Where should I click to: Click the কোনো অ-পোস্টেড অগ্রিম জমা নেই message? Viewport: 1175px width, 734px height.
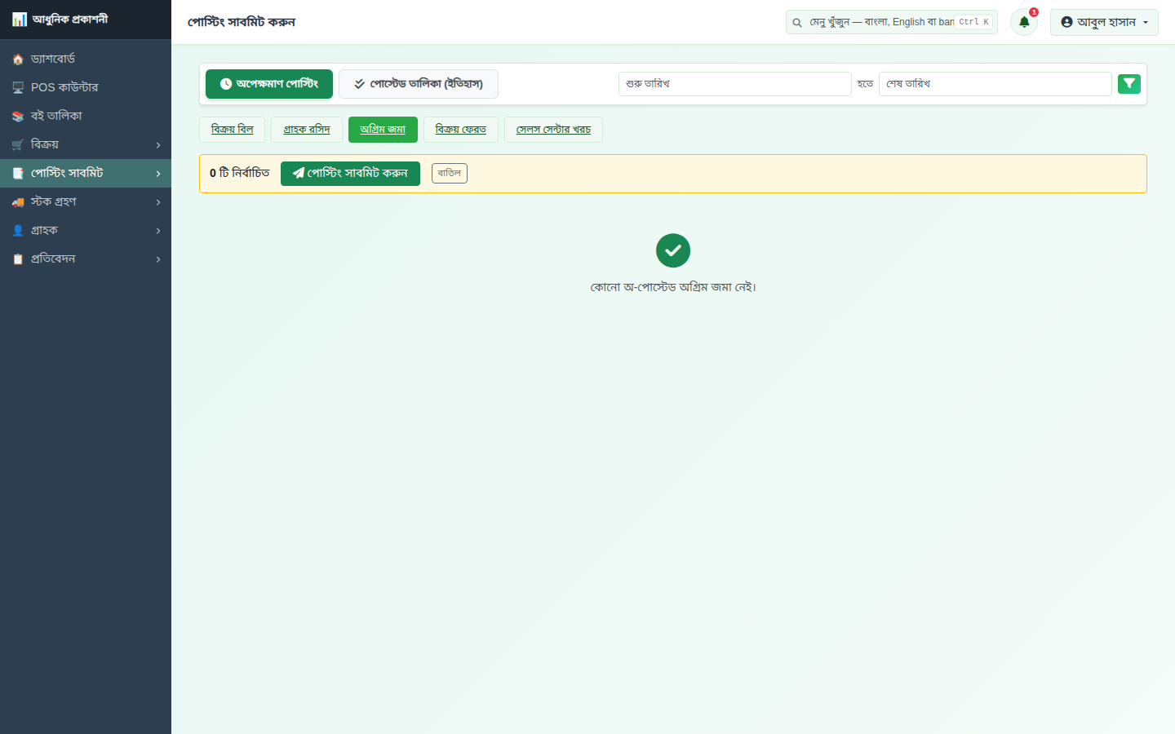(x=673, y=287)
